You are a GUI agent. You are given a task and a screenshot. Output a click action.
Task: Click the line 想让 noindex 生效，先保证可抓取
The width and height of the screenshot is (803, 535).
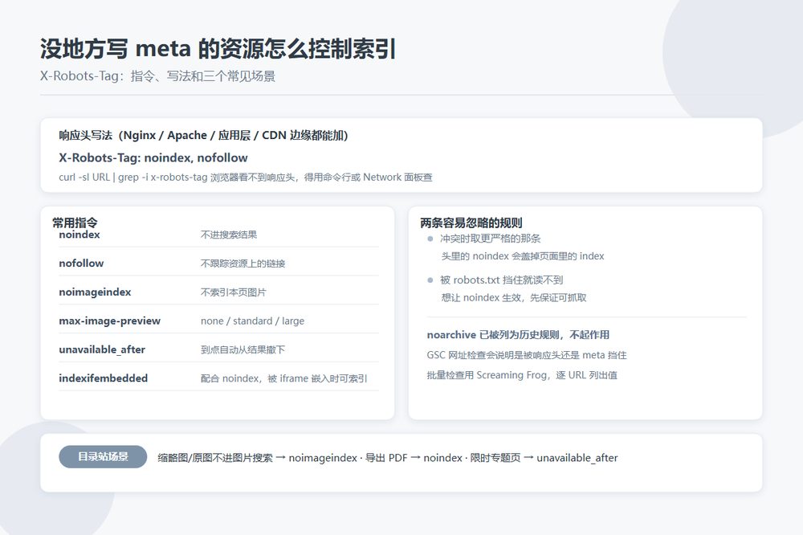514,298
